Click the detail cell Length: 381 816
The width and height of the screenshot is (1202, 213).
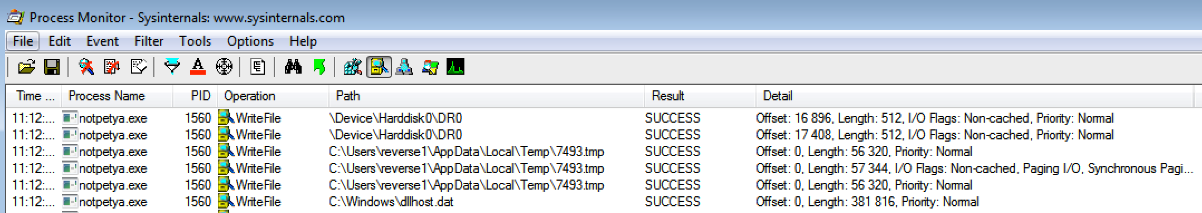(x=867, y=202)
